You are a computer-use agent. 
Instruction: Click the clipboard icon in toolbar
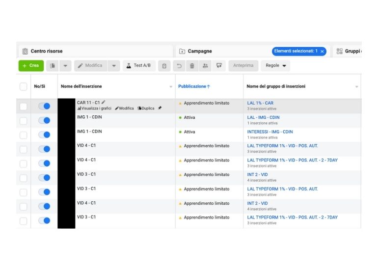pyautogui.click(x=164, y=66)
